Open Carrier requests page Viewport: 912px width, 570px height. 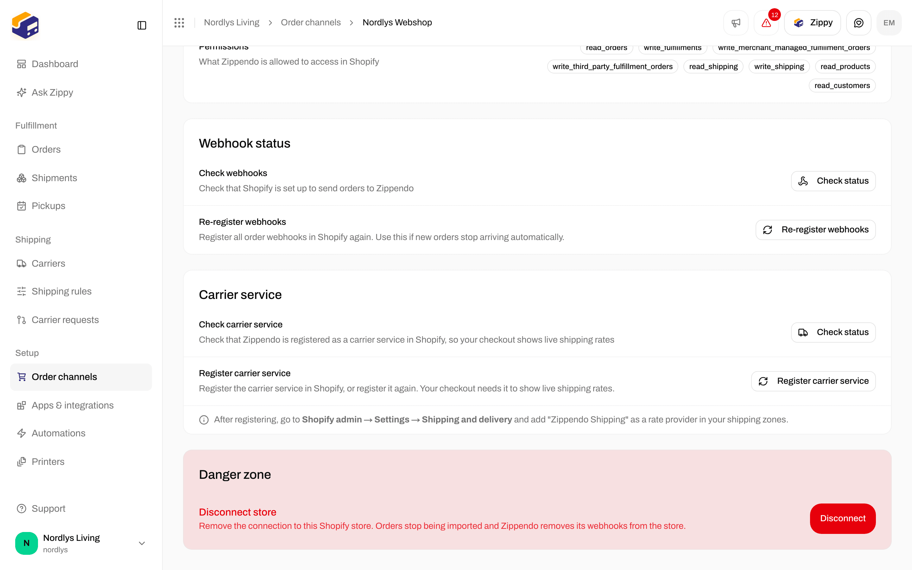pos(81,320)
